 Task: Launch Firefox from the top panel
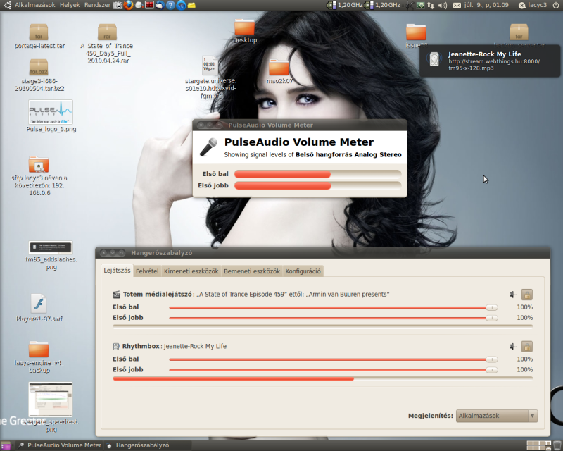(x=128, y=5)
